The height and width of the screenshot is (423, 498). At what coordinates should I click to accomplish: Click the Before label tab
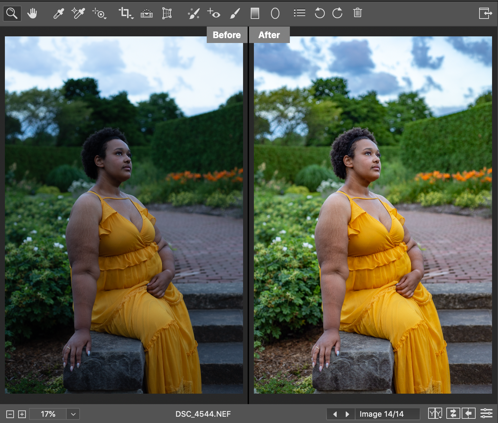[x=227, y=35]
